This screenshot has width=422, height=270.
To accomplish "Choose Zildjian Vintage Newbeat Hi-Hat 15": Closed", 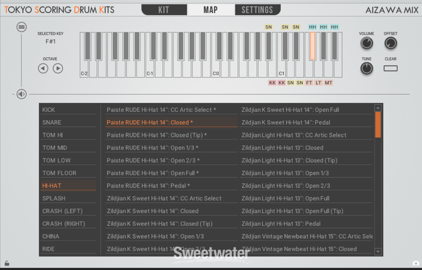I will 306,249.
